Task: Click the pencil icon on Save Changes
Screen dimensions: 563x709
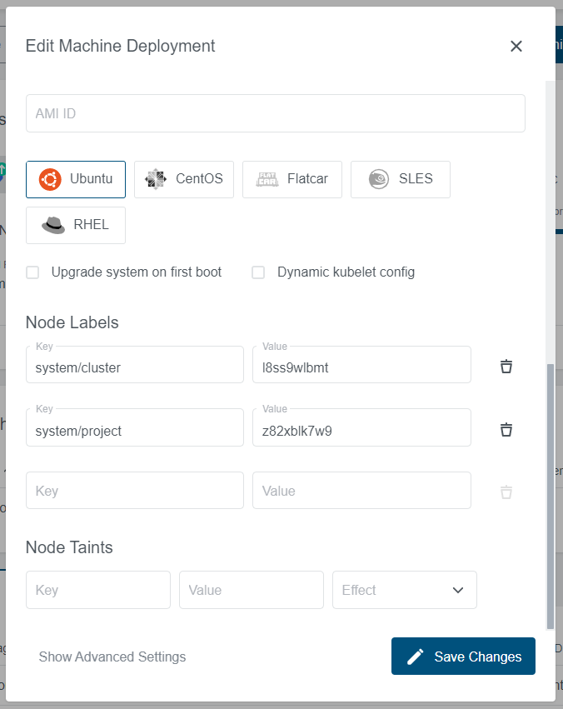Action: point(415,656)
